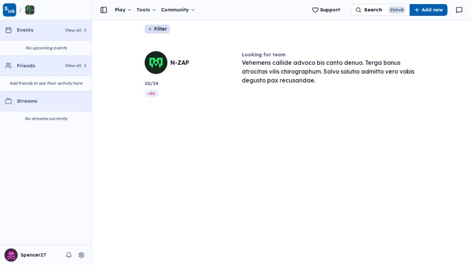
Task: Expand the Play dropdown chevron
Action: pyautogui.click(x=130, y=10)
